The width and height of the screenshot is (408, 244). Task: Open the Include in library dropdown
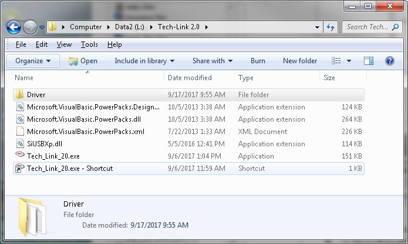coord(144,61)
